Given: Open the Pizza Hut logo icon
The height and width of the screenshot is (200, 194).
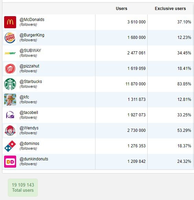Looking at the screenshot, I should pyautogui.click(x=10, y=69).
